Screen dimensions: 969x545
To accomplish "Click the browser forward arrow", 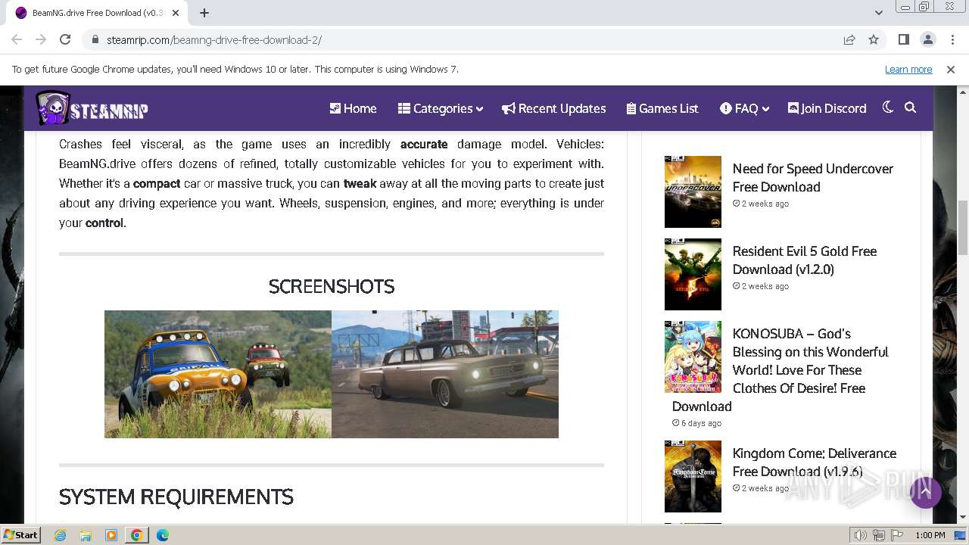I will [41, 39].
